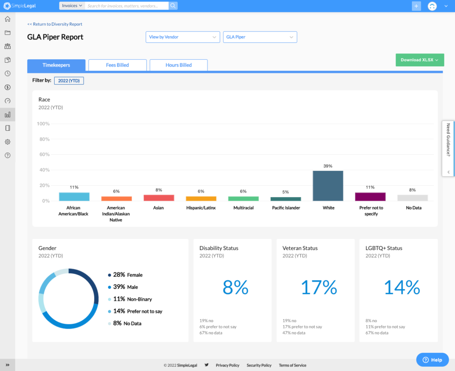
Task: Switch to the Hours Billed tab
Action: 178,65
